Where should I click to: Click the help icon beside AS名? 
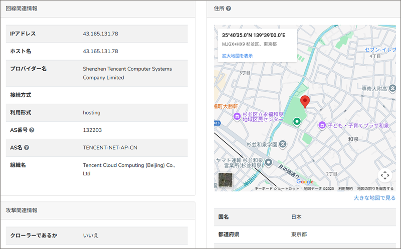[27, 148]
